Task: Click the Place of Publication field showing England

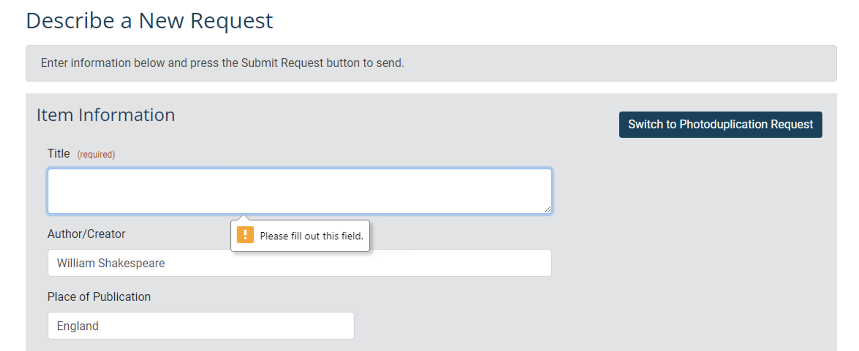Action: point(201,325)
